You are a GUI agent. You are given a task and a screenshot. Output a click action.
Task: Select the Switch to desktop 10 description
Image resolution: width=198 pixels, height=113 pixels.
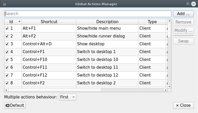tap(107, 60)
